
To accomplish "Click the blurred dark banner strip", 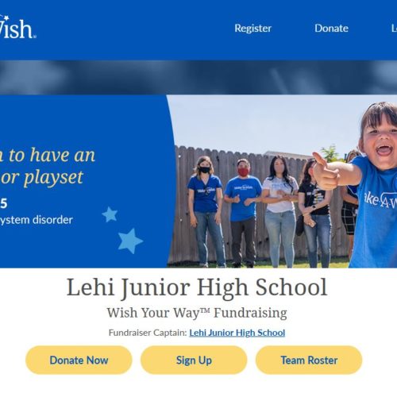I will [x=198, y=77].
